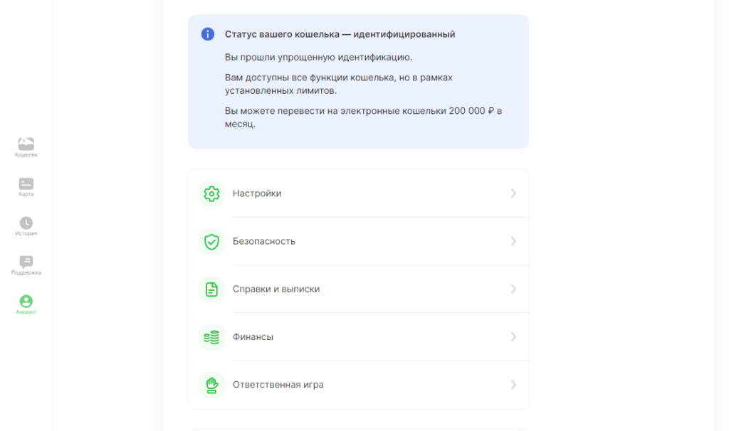Click the Безопасность shield icon

(211, 242)
